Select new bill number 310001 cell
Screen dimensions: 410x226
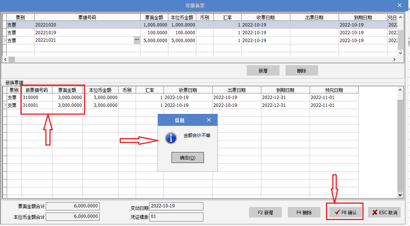pos(37,105)
